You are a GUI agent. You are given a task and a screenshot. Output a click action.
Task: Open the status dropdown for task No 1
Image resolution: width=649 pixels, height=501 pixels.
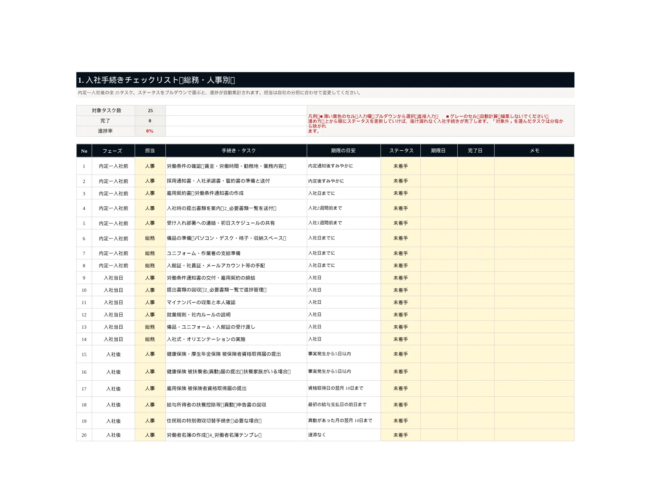pos(401,166)
